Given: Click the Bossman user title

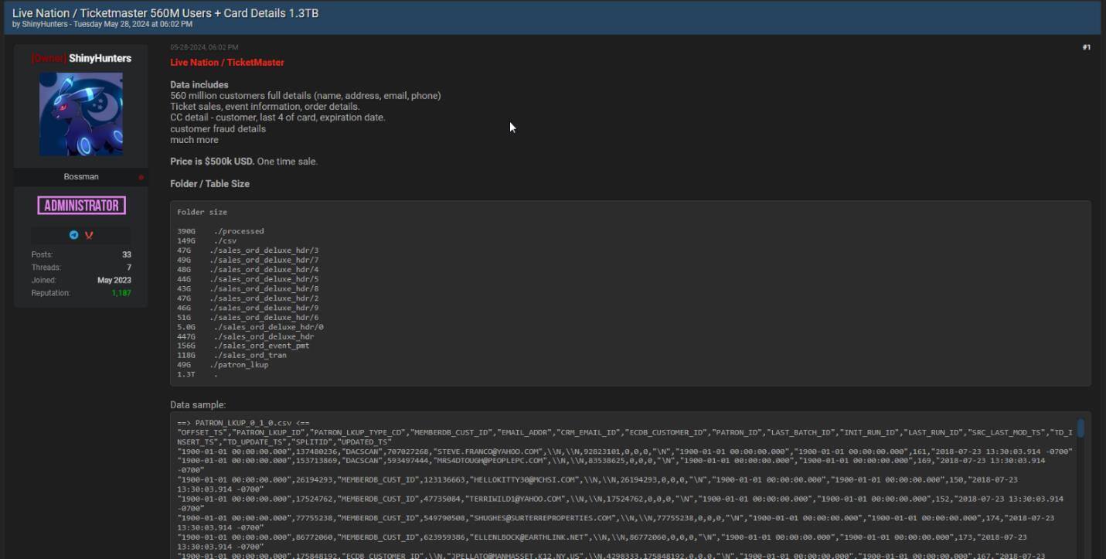Looking at the screenshot, I should [x=81, y=177].
